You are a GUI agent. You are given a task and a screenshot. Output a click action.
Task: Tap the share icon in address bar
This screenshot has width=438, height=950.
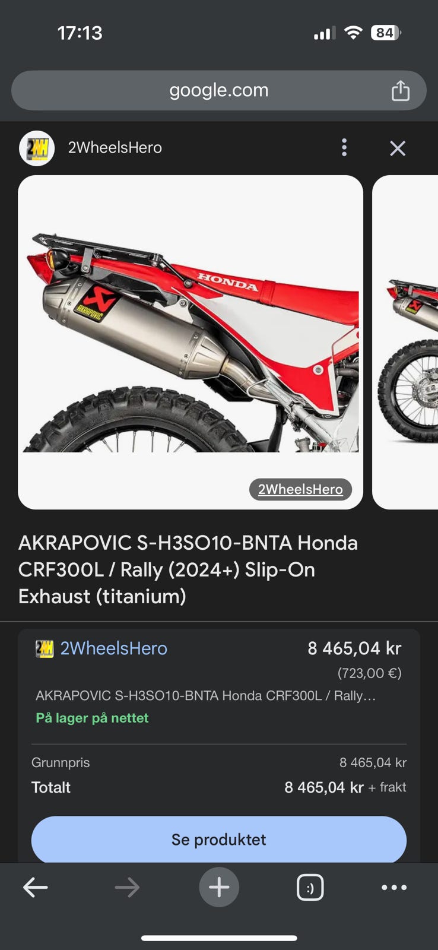pyautogui.click(x=401, y=91)
